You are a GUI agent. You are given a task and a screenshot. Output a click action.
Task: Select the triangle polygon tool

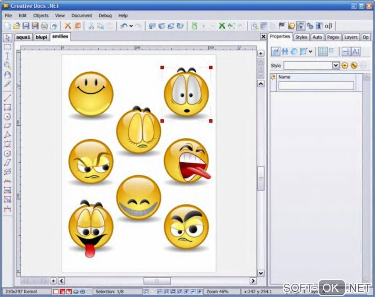(7, 135)
